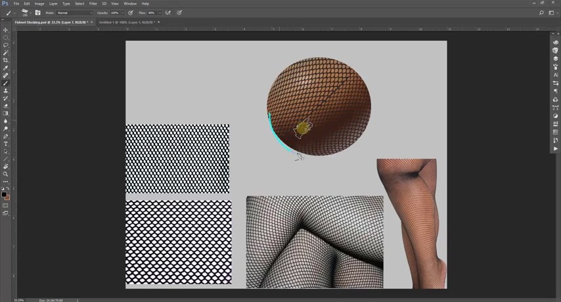Toggle pressure control for opacity
The image size is (561, 302).
(x=131, y=12)
